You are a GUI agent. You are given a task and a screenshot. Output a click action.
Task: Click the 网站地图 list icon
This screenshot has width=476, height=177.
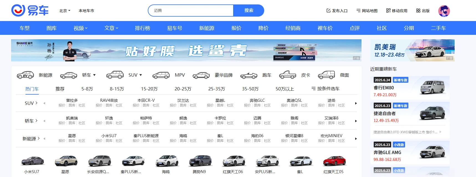(x=358, y=11)
